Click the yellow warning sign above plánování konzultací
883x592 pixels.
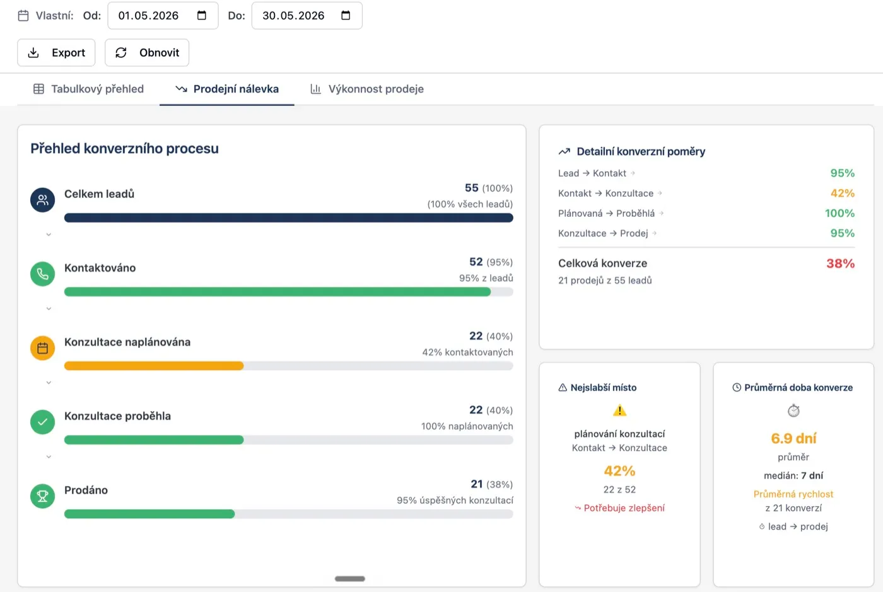coord(620,411)
